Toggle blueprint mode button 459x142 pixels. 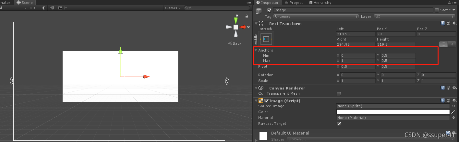coord(443,44)
